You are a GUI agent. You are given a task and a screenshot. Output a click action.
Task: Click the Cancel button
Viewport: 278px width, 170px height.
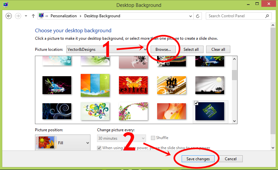[x=231, y=159]
